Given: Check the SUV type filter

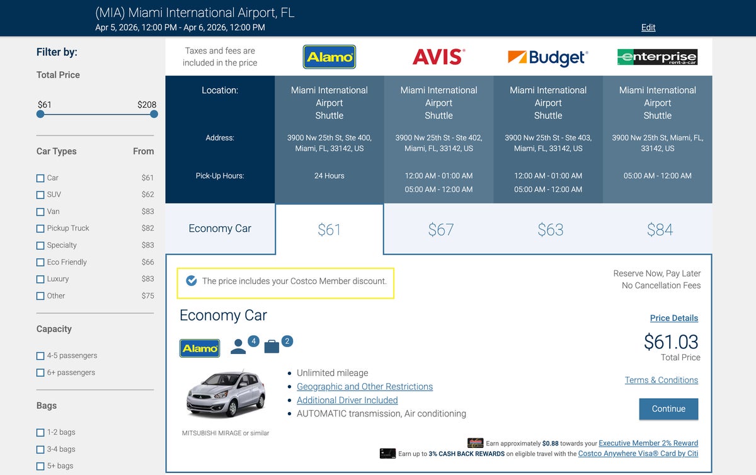Looking at the screenshot, I should [40, 195].
